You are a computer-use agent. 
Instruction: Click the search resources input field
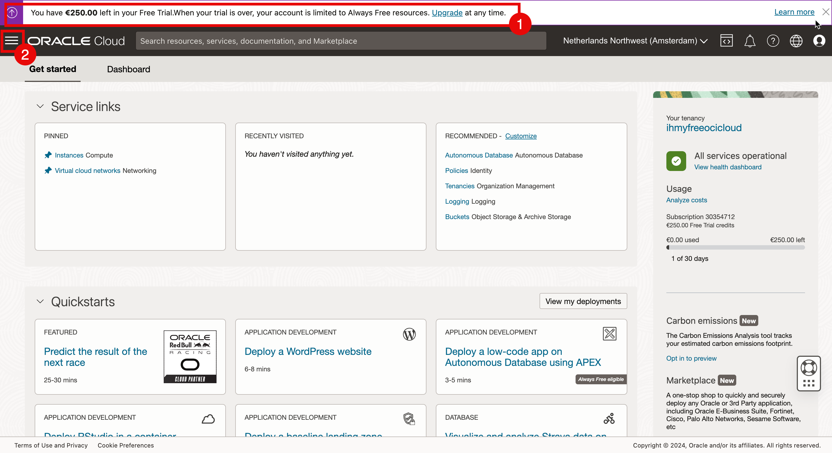(x=341, y=41)
